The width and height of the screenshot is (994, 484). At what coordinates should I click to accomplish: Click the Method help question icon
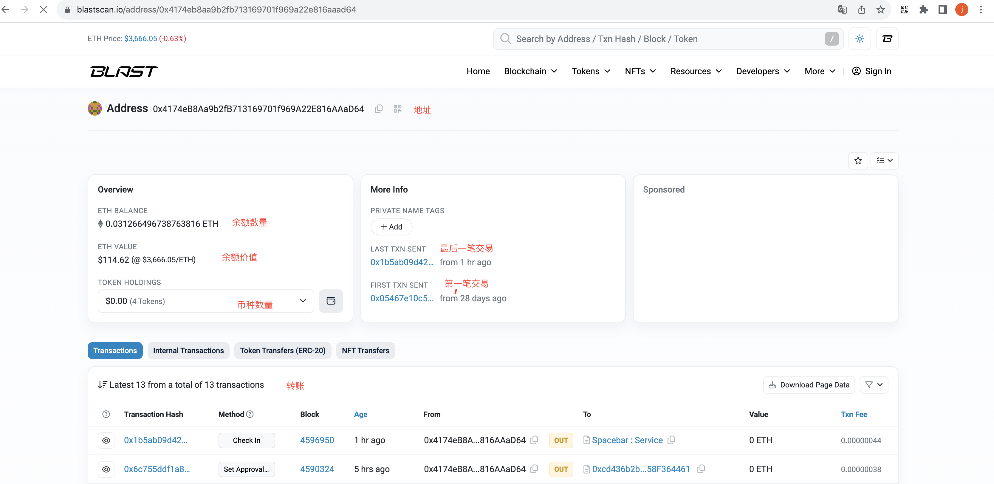tap(250, 414)
